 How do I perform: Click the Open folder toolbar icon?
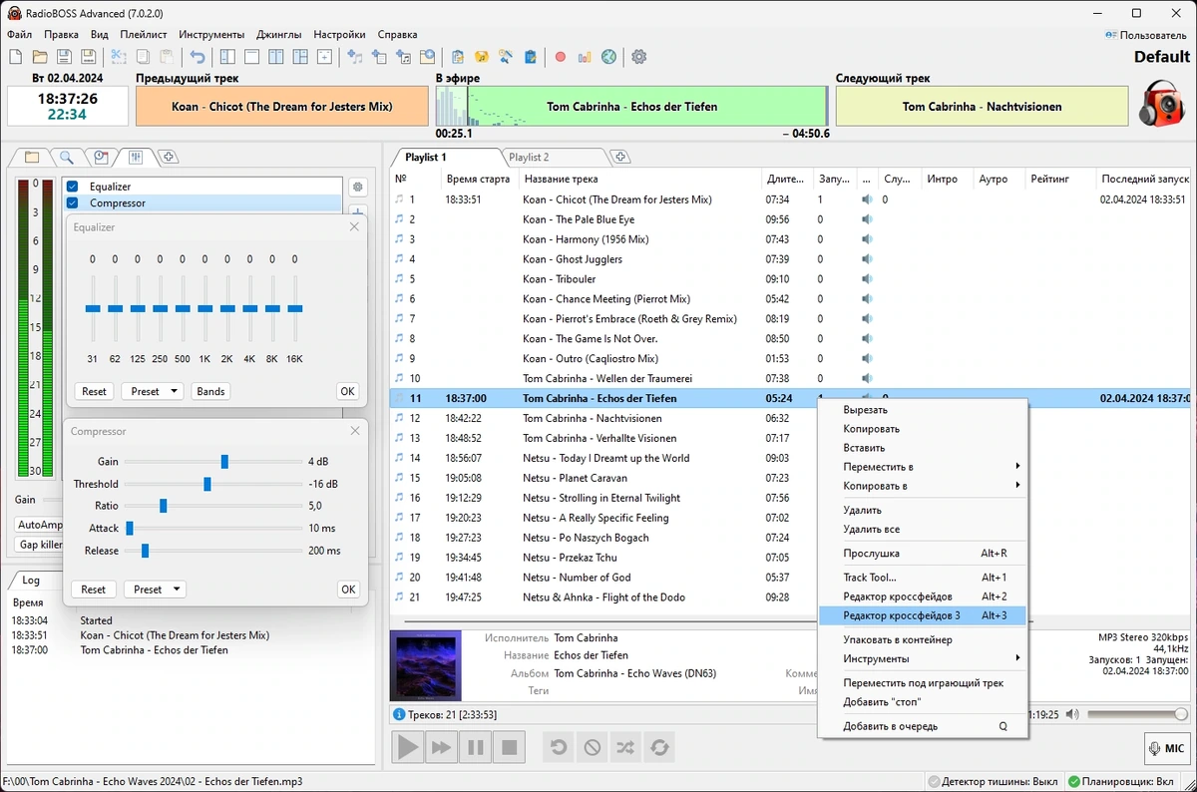point(40,57)
